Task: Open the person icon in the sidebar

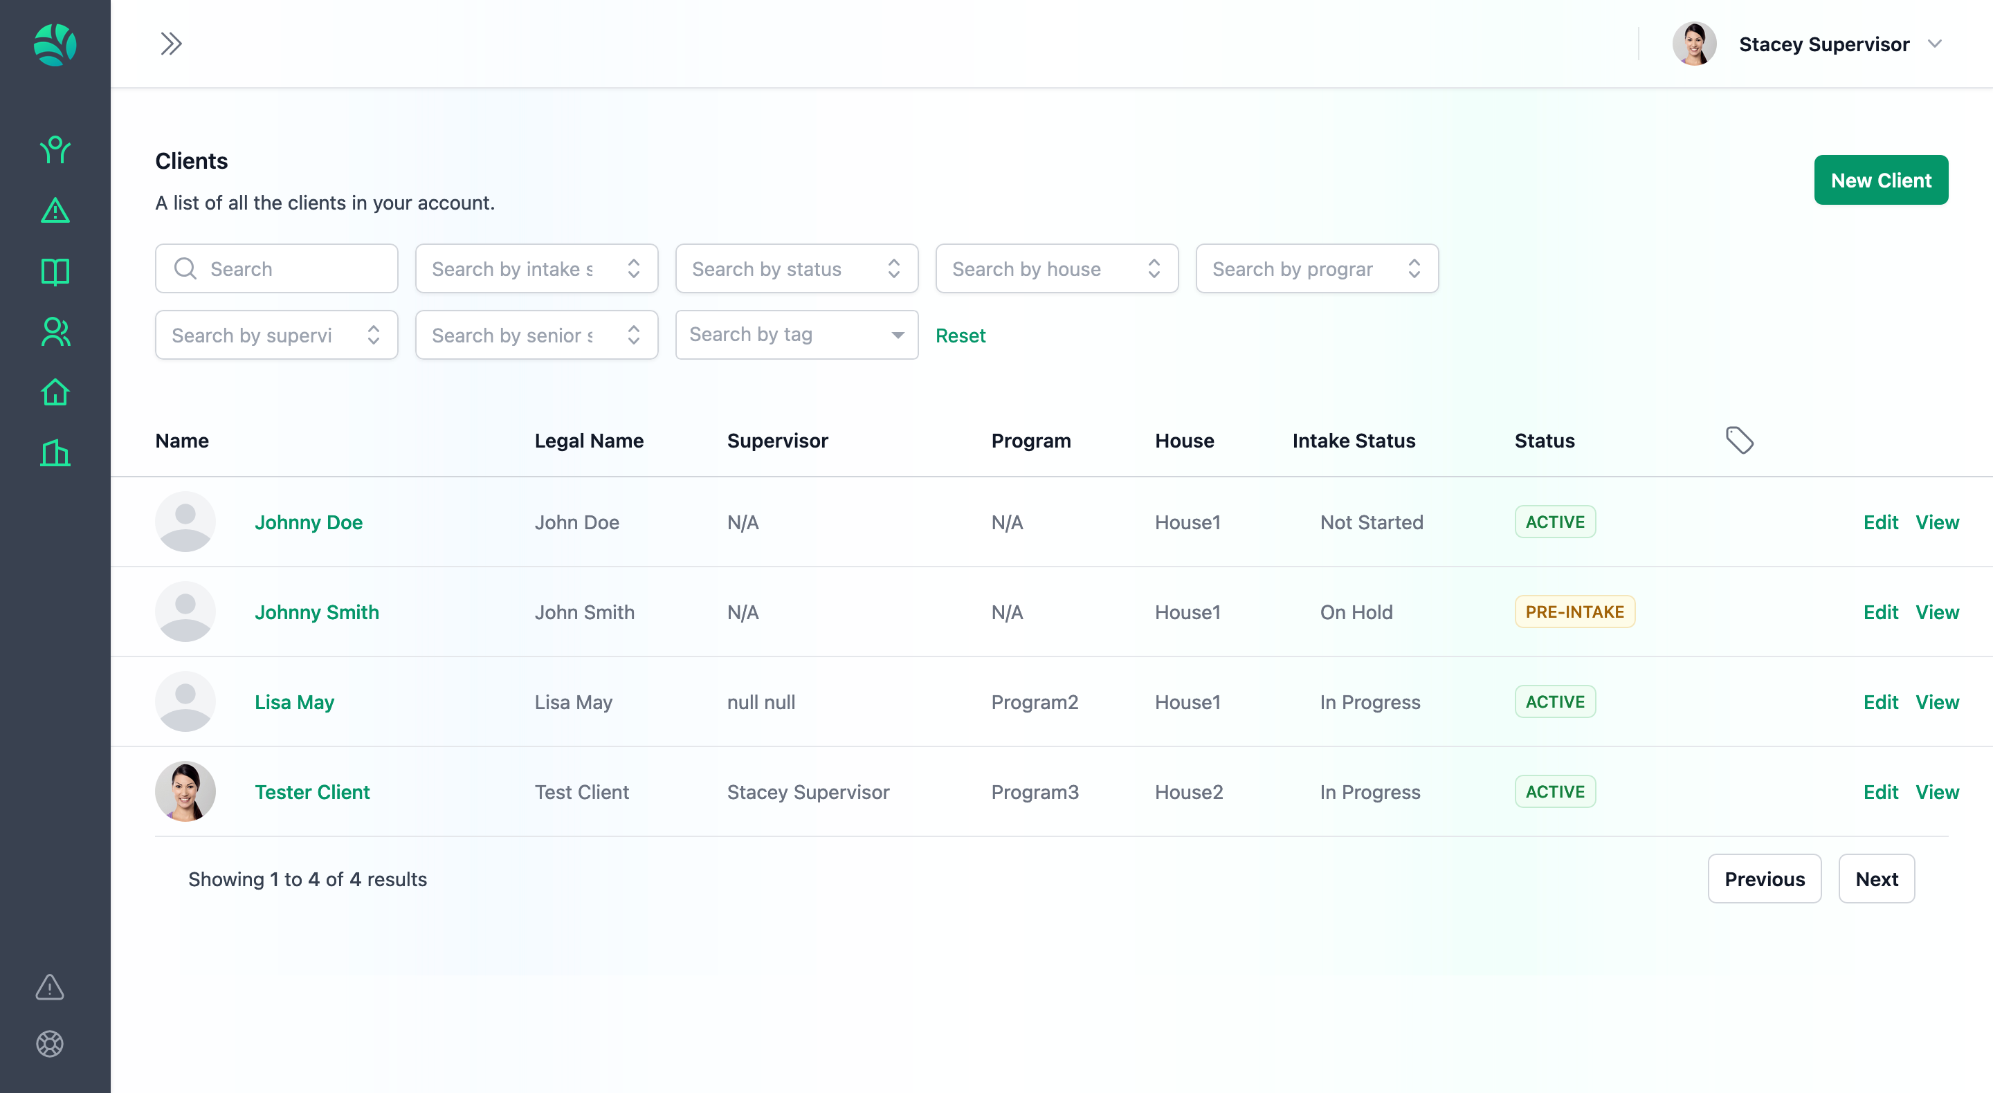Action: pos(55,149)
